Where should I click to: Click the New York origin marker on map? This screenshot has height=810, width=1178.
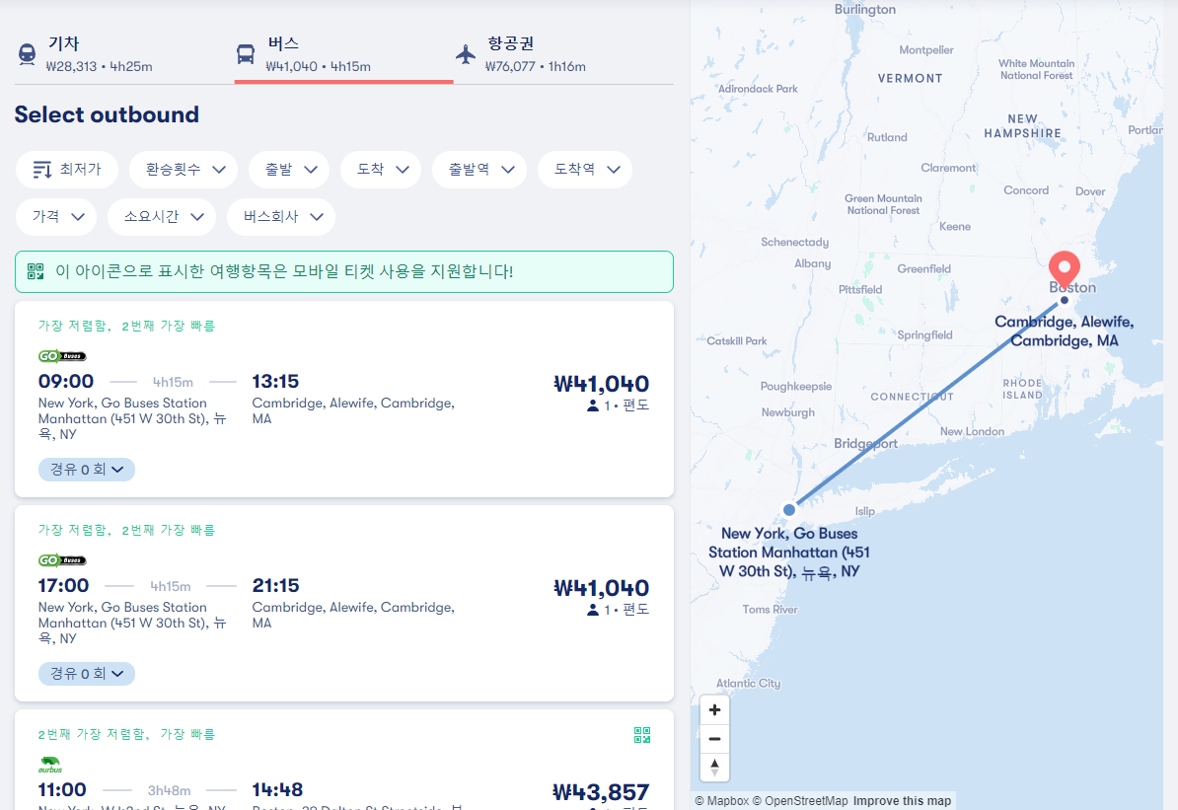pos(789,509)
